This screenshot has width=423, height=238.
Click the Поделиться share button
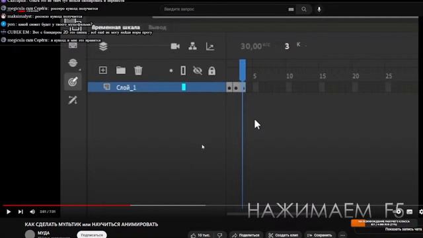pos(245,235)
